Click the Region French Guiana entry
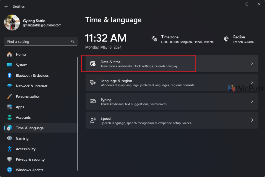 (239, 39)
